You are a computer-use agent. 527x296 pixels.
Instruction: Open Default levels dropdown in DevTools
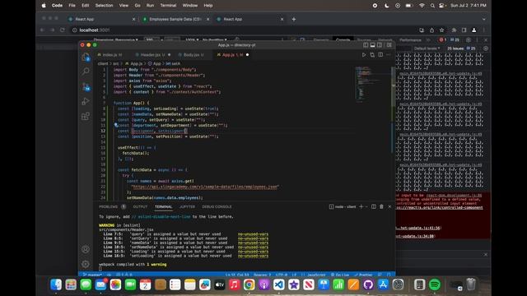tap(427, 49)
